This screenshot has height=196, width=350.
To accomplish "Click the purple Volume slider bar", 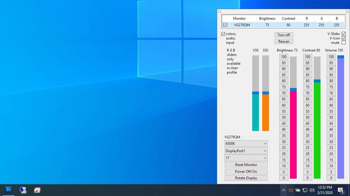I will tap(341, 117).
